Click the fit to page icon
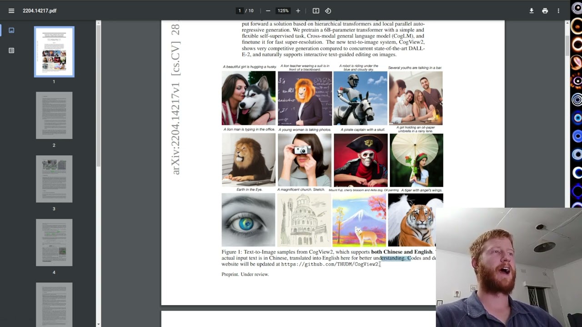Viewport: 582px width, 327px height. click(316, 11)
